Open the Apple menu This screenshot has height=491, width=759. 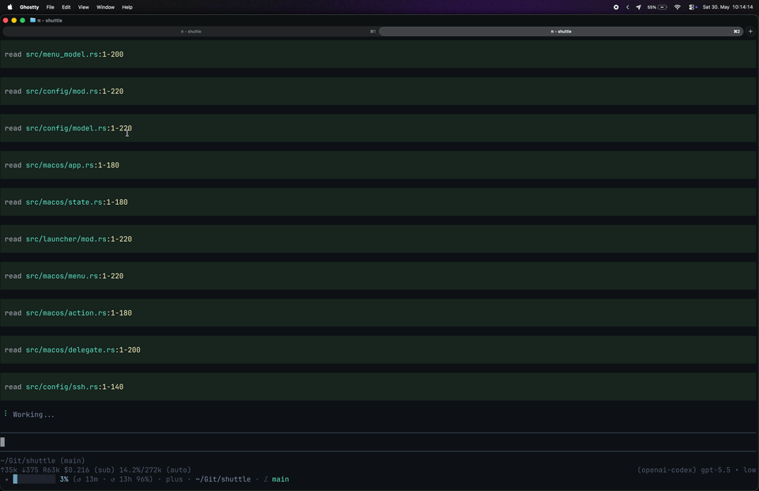[x=9, y=7]
